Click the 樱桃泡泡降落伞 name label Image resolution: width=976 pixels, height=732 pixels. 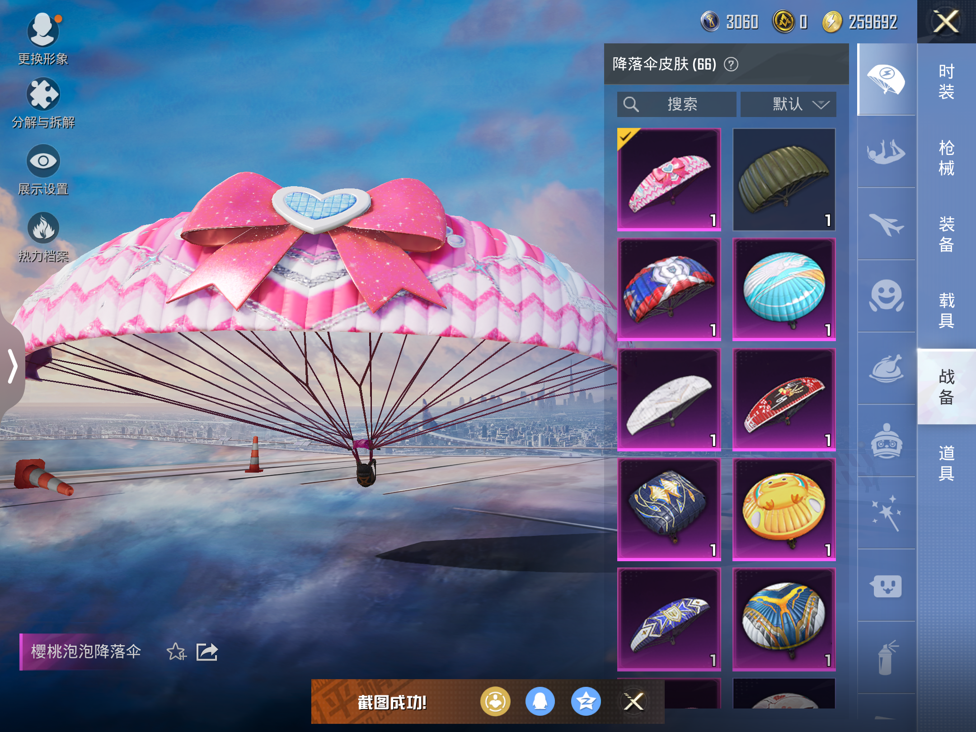point(86,651)
